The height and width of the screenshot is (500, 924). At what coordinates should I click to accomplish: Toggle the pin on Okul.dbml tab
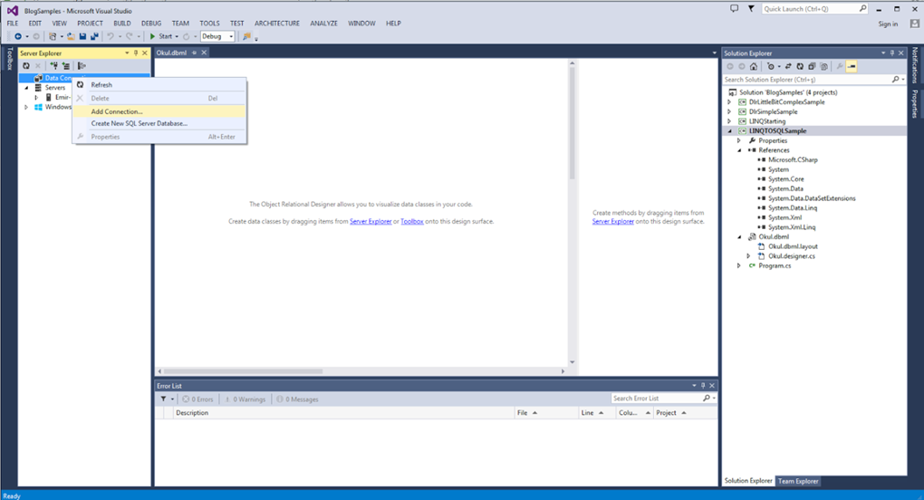tap(194, 53)
